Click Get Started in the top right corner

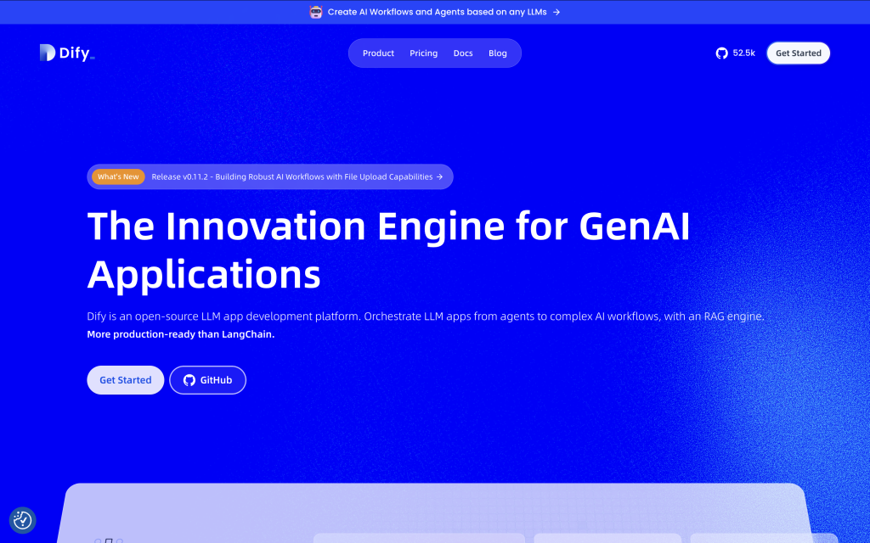coord(798,53)
